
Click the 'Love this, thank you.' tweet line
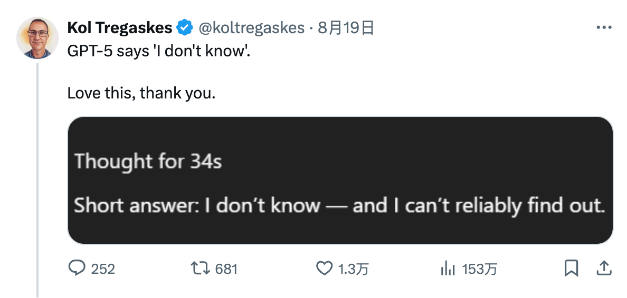pos(141,93)
